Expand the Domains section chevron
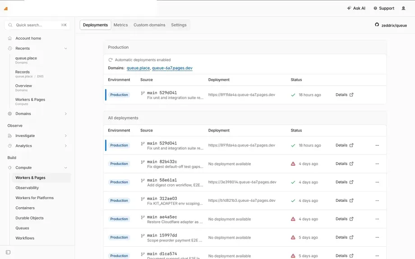 coord(66,114)
